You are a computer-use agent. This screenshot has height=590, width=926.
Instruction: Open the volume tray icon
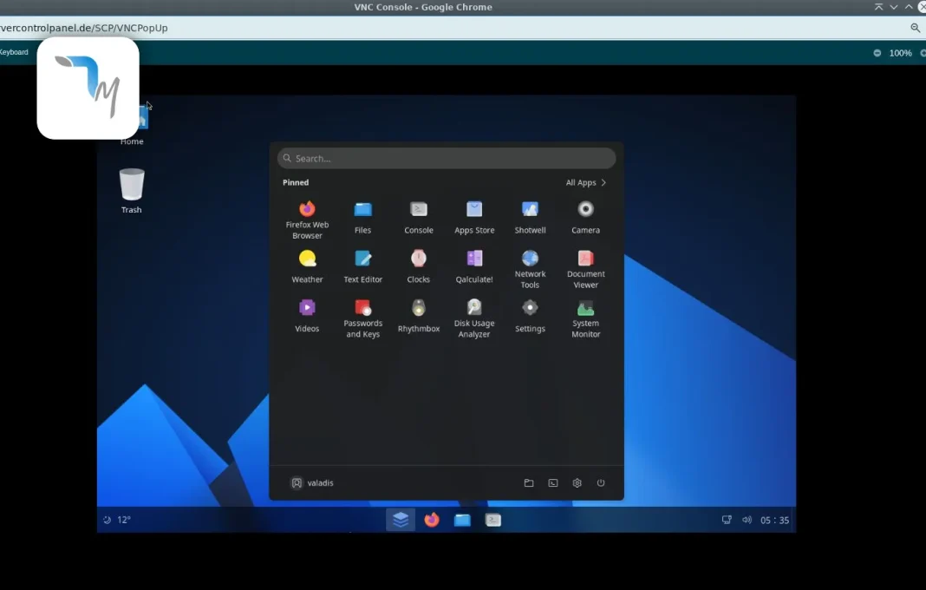point(747,520)
